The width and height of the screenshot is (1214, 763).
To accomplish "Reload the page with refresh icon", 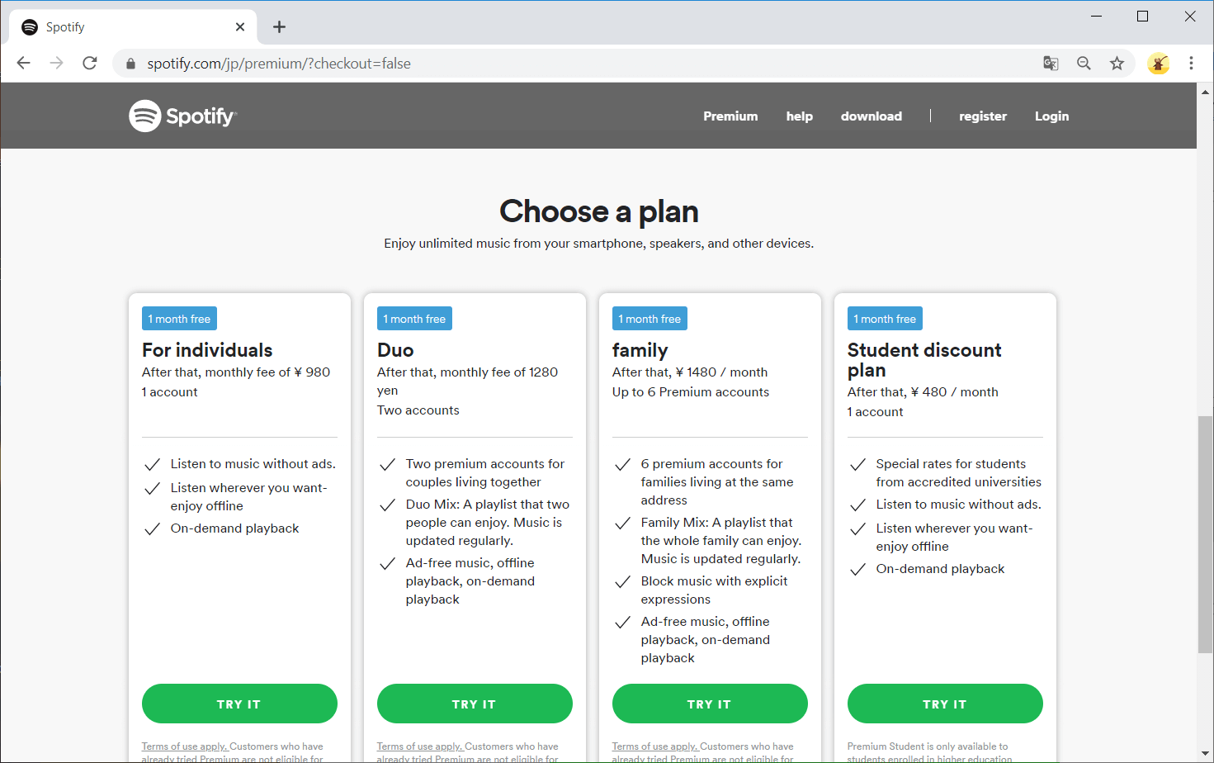I will tap(90, 64).
